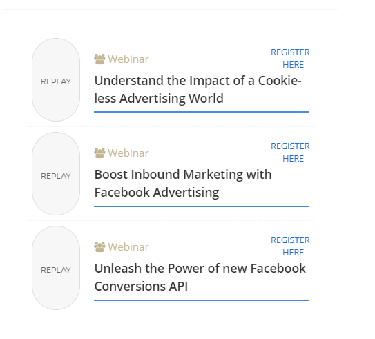Click the dashed divider between the second and third webinars
Viewport: 375px width, 339px height.
coord(171,221)
